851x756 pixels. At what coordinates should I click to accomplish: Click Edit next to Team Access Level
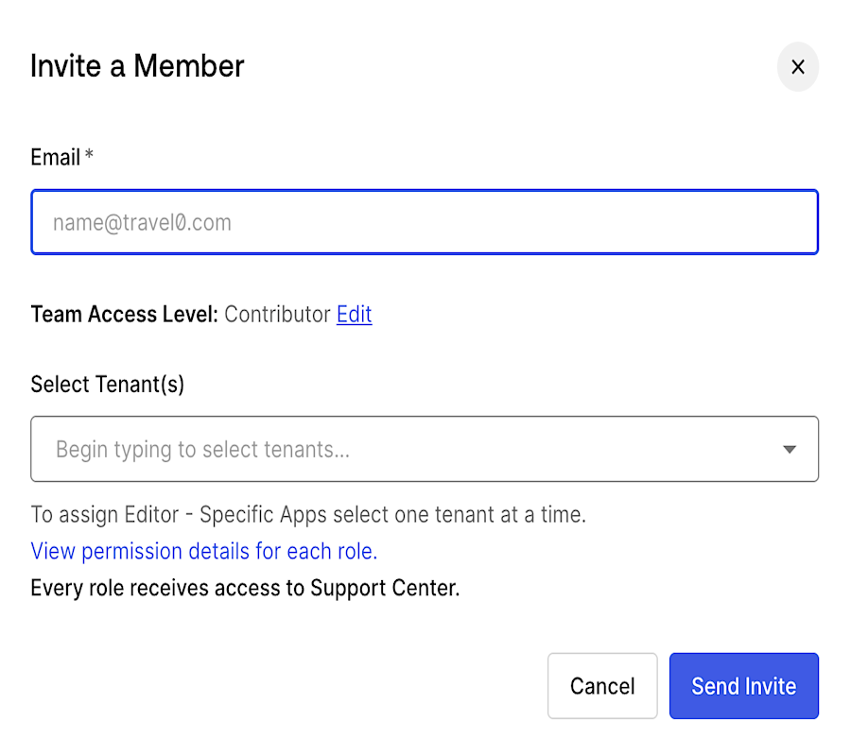(354, 315)
